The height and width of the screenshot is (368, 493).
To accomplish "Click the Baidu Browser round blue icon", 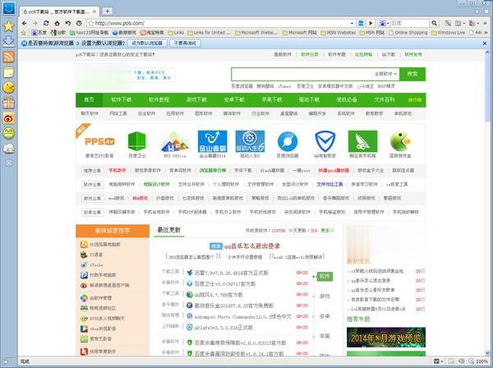I will pos(288,142).
